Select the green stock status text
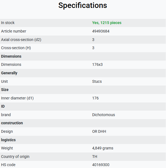This screenshot has height=168, width=166. point(107,23)
